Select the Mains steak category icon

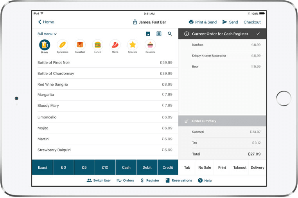[115, 45]
